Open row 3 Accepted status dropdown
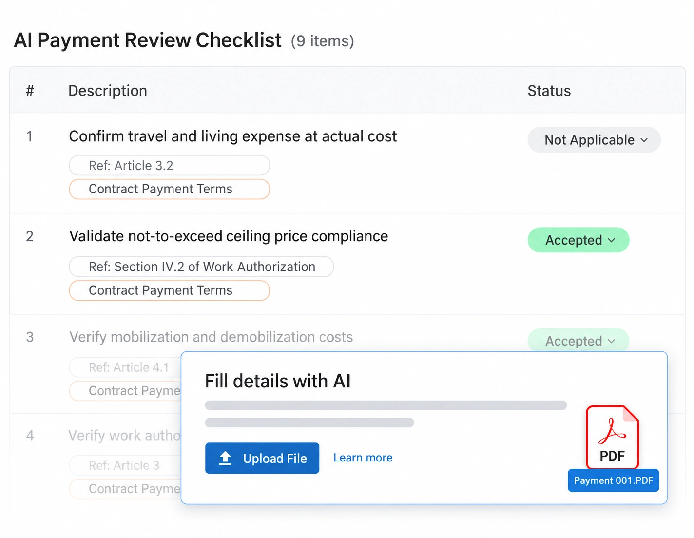694x538 pixels. pos(578,341)
